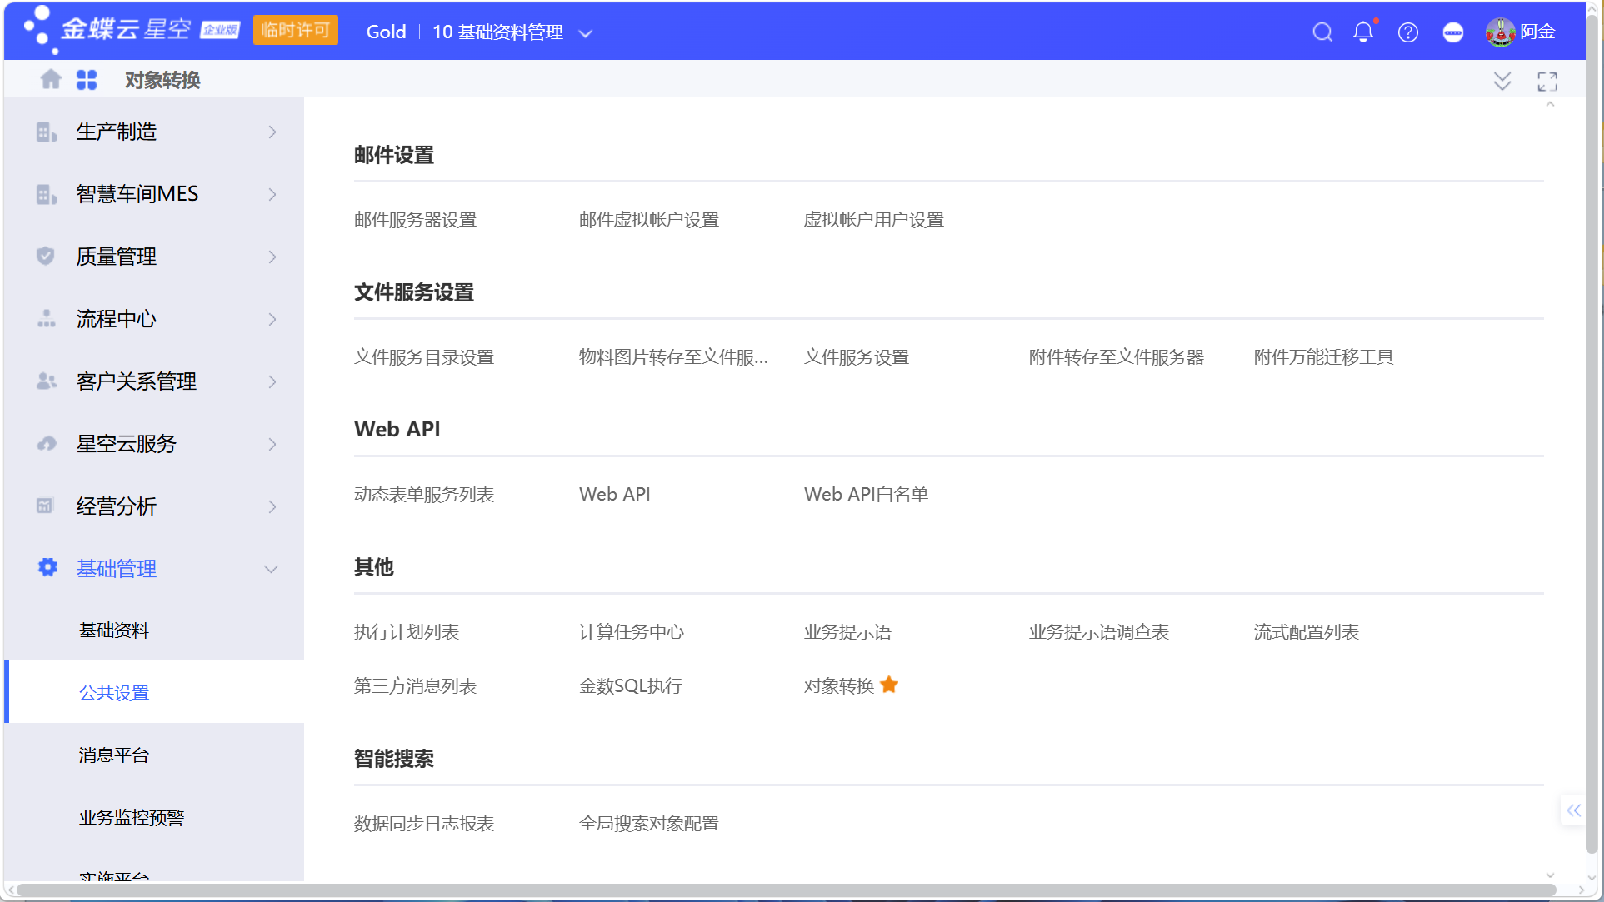This screenshot has width=1604, height=902.
Task: Open 动态表单服务列表 link
Action: [x=424, y=495]
